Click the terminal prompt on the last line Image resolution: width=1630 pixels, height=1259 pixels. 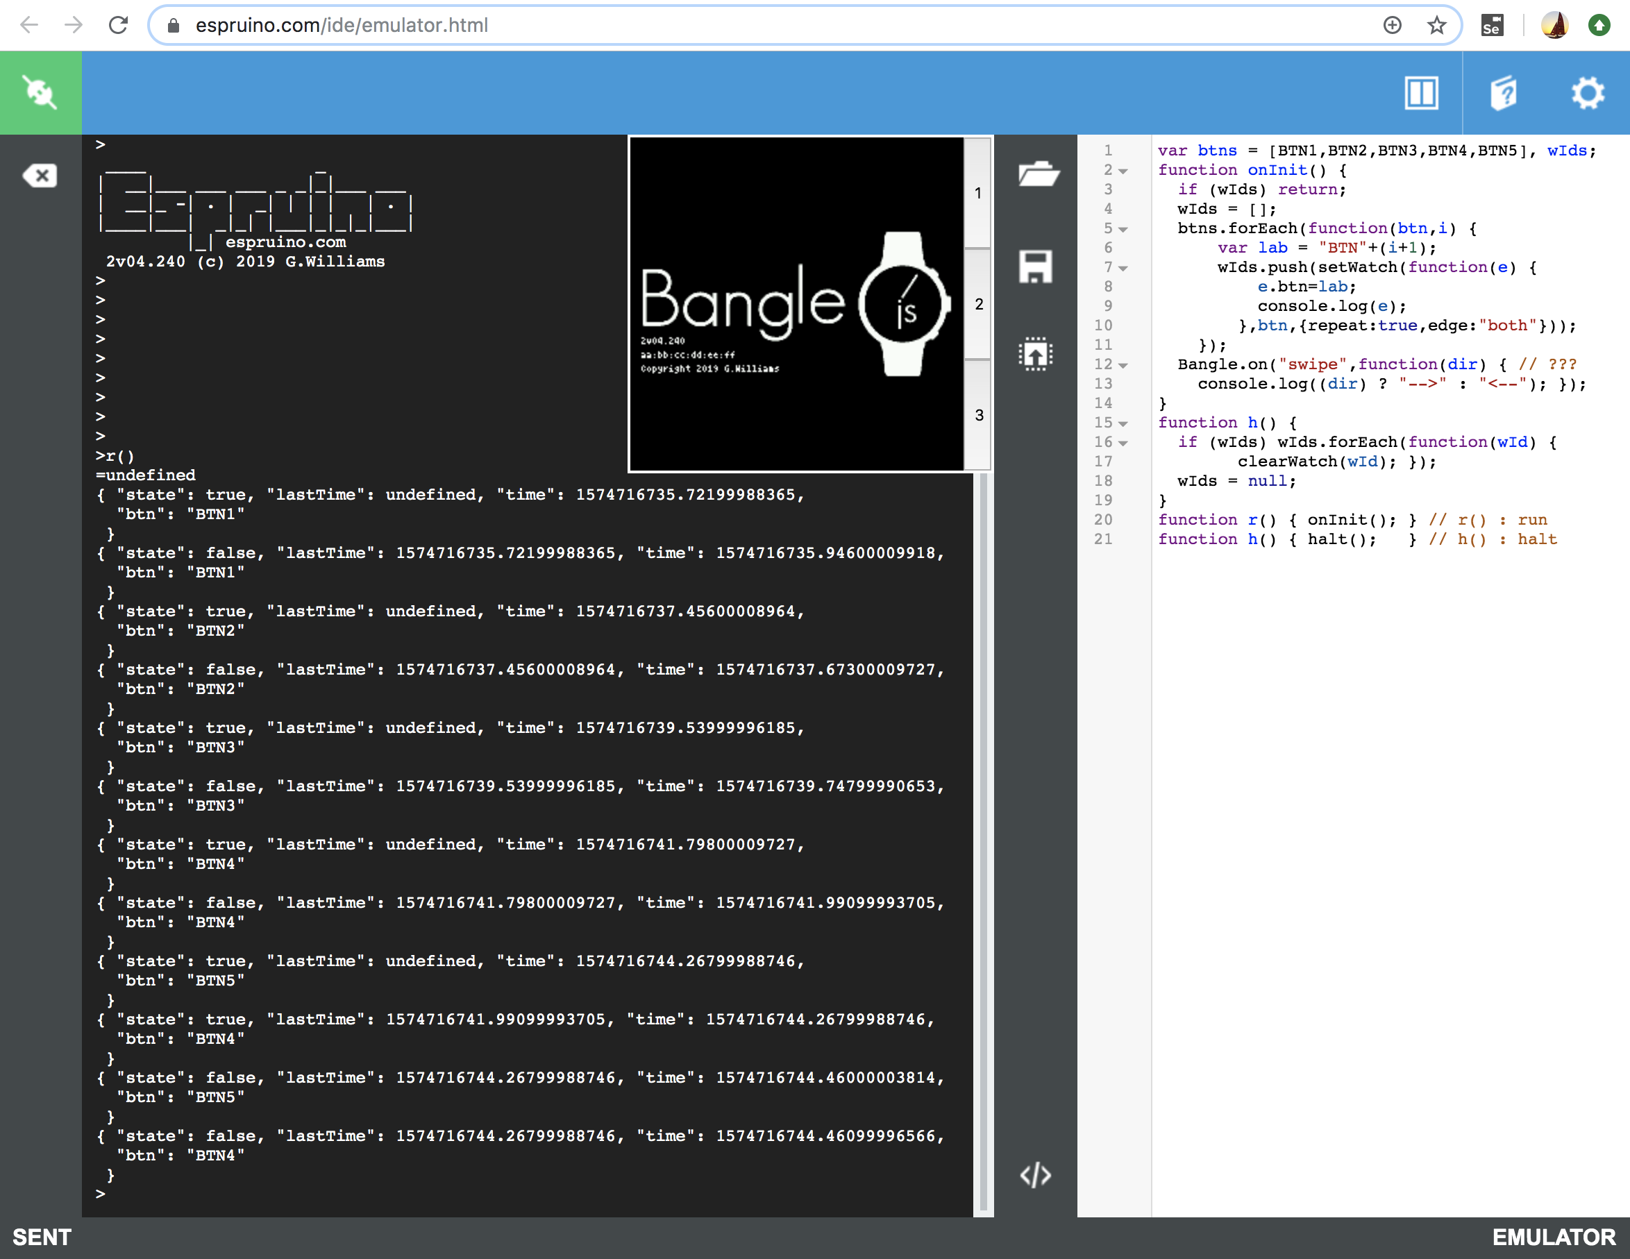click(101, 1193)
